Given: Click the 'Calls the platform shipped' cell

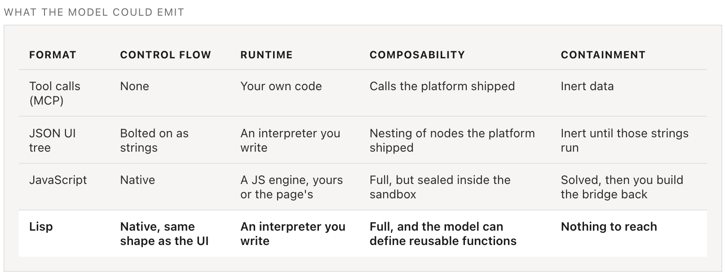Looking at the screenshot, I should [x=442, y=86].
